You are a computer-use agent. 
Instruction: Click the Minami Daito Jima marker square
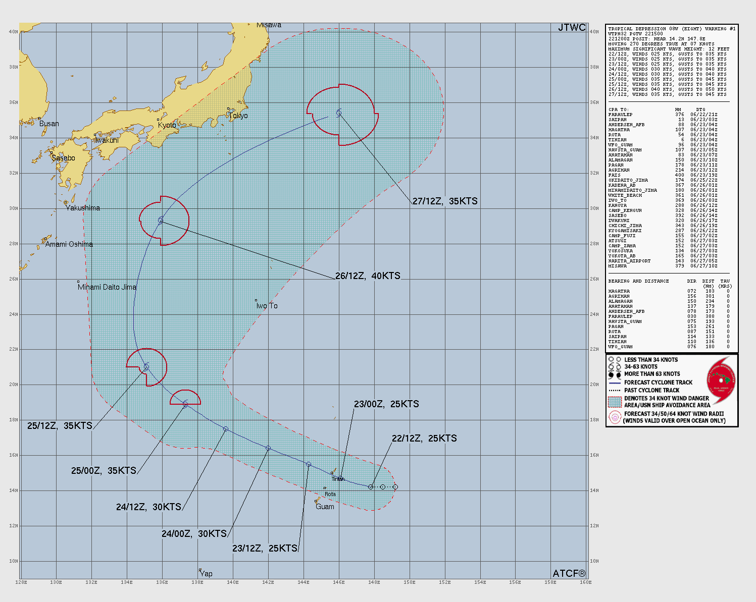(x=78, y=282)
